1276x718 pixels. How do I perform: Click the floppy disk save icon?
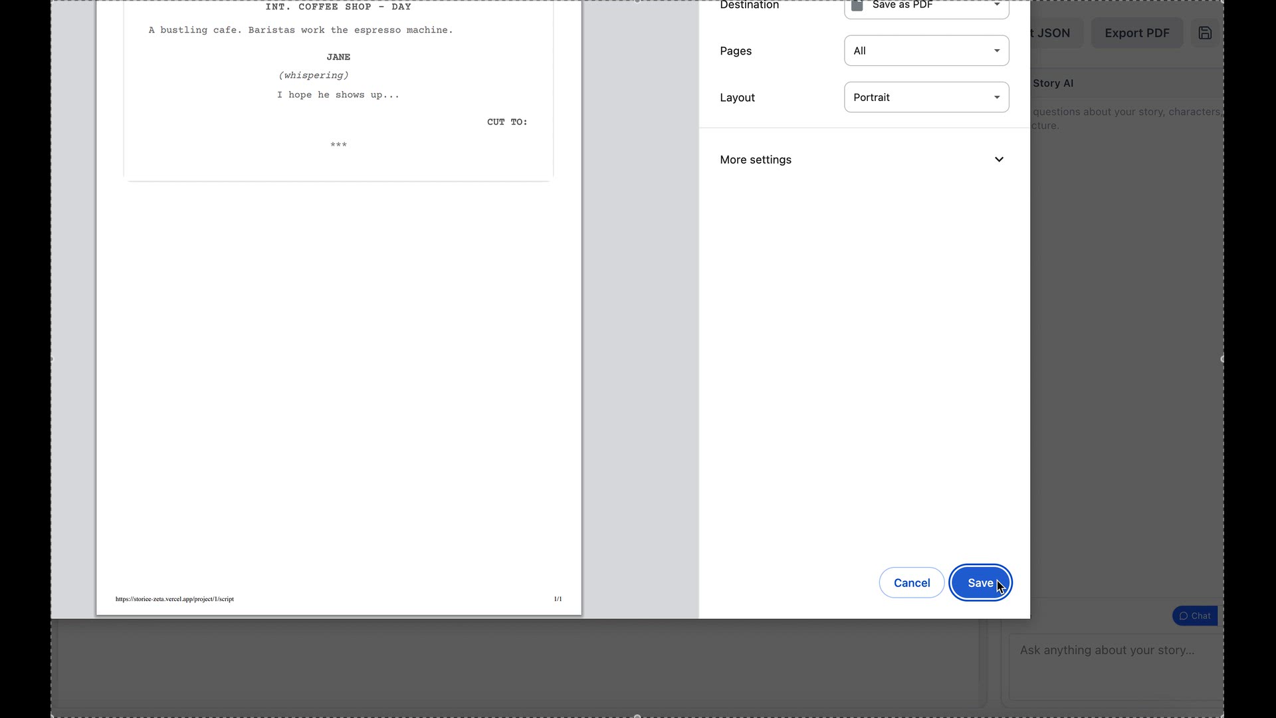click(x=1205, y=33)
